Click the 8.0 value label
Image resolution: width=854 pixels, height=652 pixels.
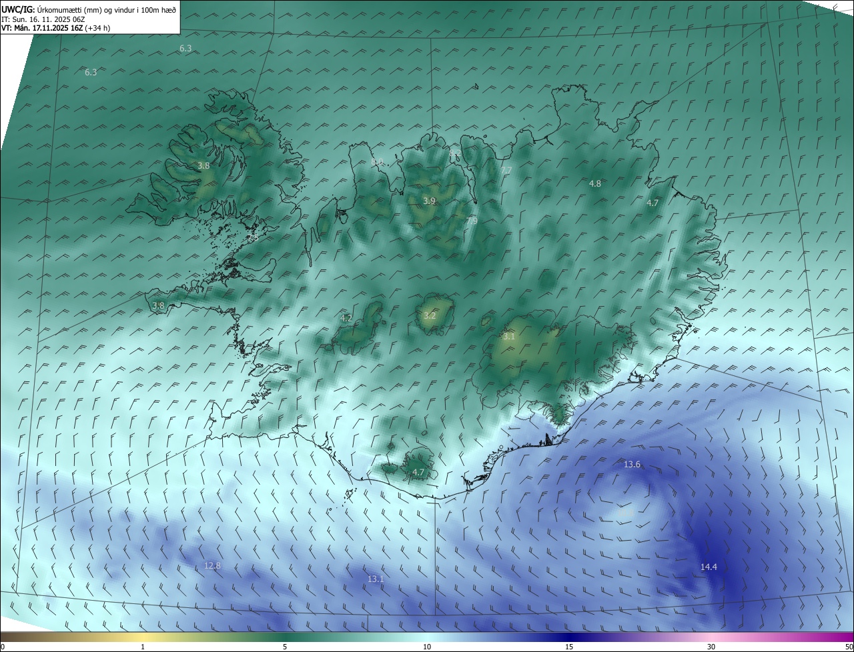[x=377, y=162]
